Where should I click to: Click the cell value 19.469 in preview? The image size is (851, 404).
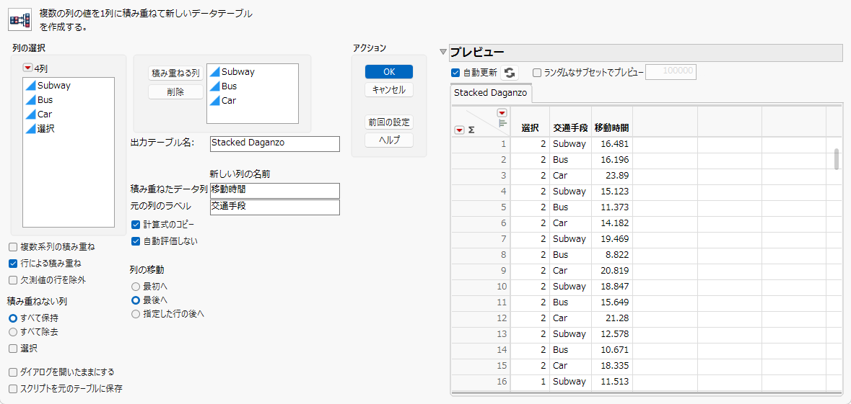pyautogui.click(x=615, y=239)
